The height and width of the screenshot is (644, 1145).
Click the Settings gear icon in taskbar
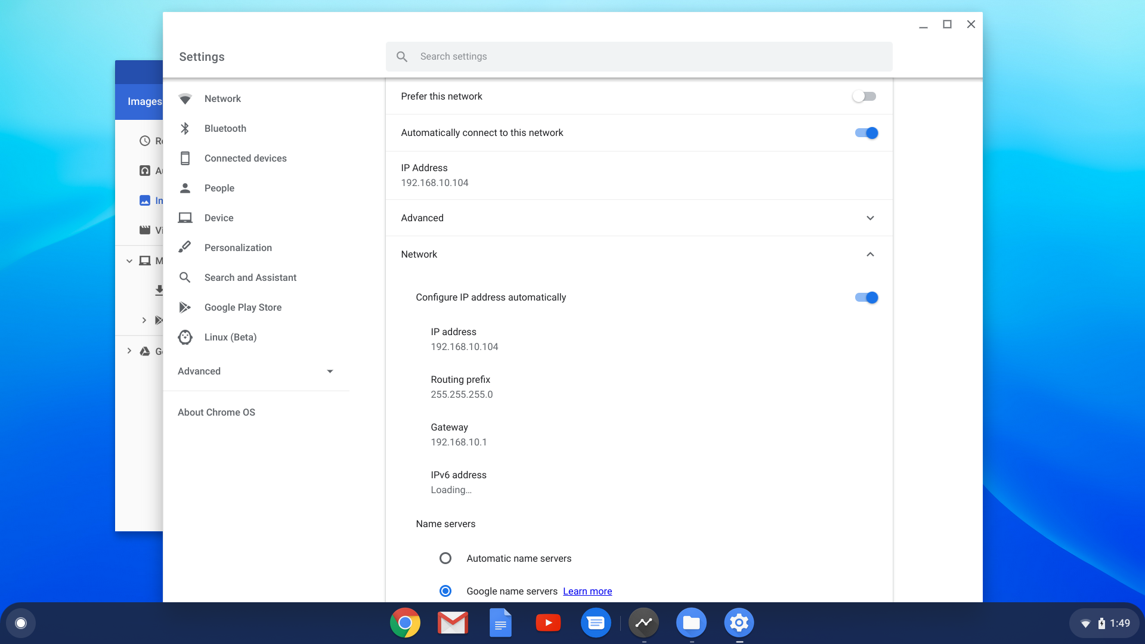coord(738,623)
